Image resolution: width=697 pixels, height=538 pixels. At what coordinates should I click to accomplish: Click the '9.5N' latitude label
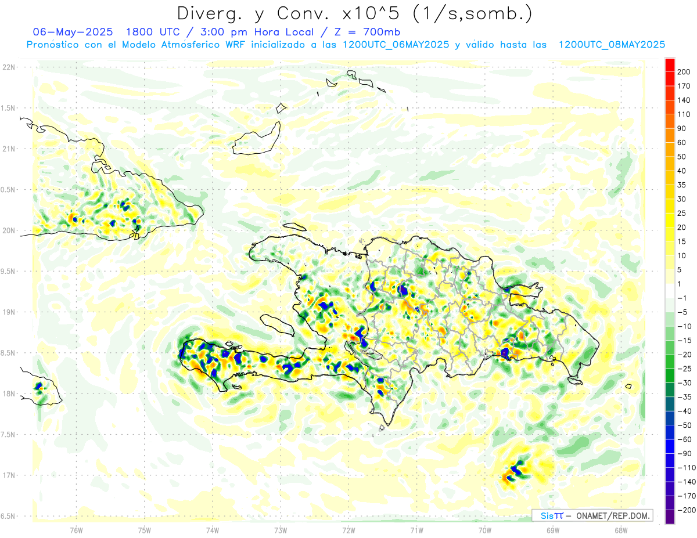coord(9,271)
